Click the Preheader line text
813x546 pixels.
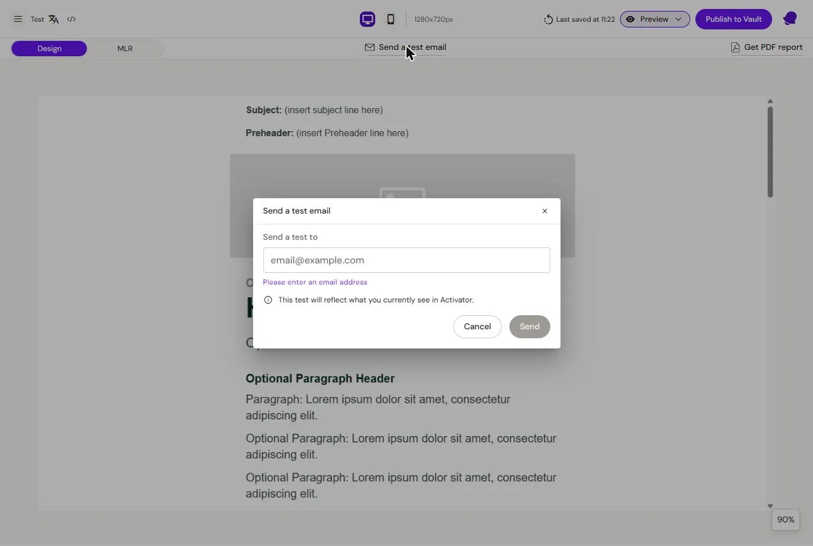327,133
